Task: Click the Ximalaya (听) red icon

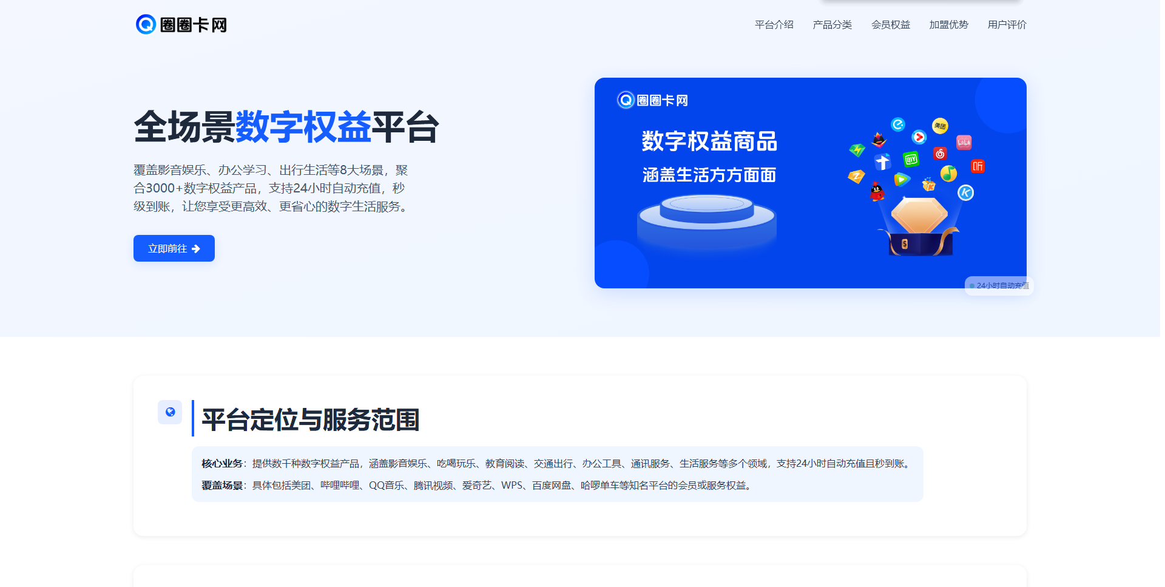Action: click(978, 166)
